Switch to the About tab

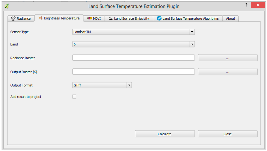coord(230,18)
